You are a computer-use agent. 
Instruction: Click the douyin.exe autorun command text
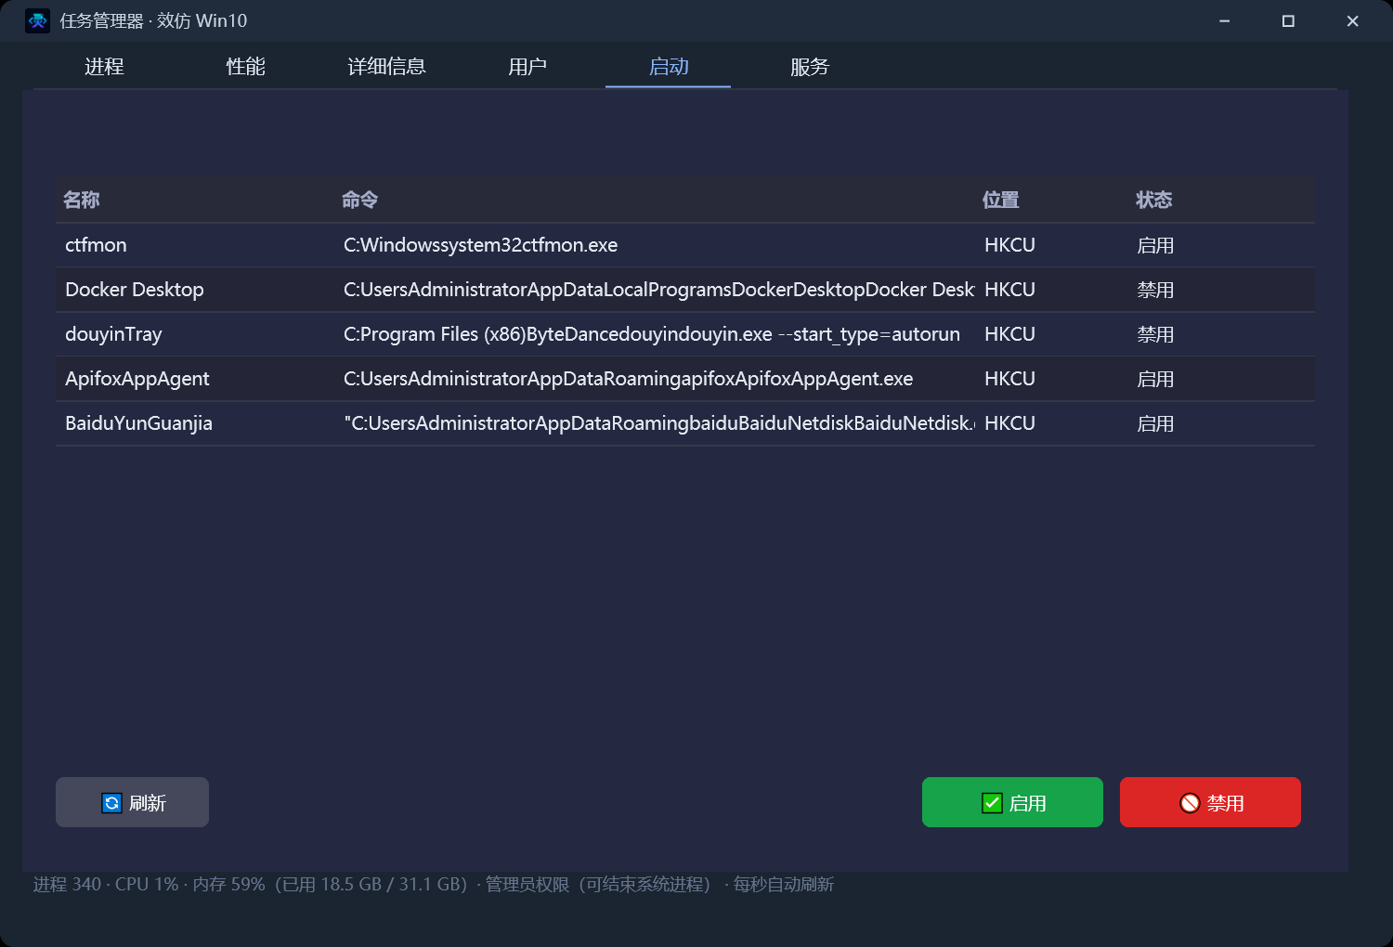652,334
